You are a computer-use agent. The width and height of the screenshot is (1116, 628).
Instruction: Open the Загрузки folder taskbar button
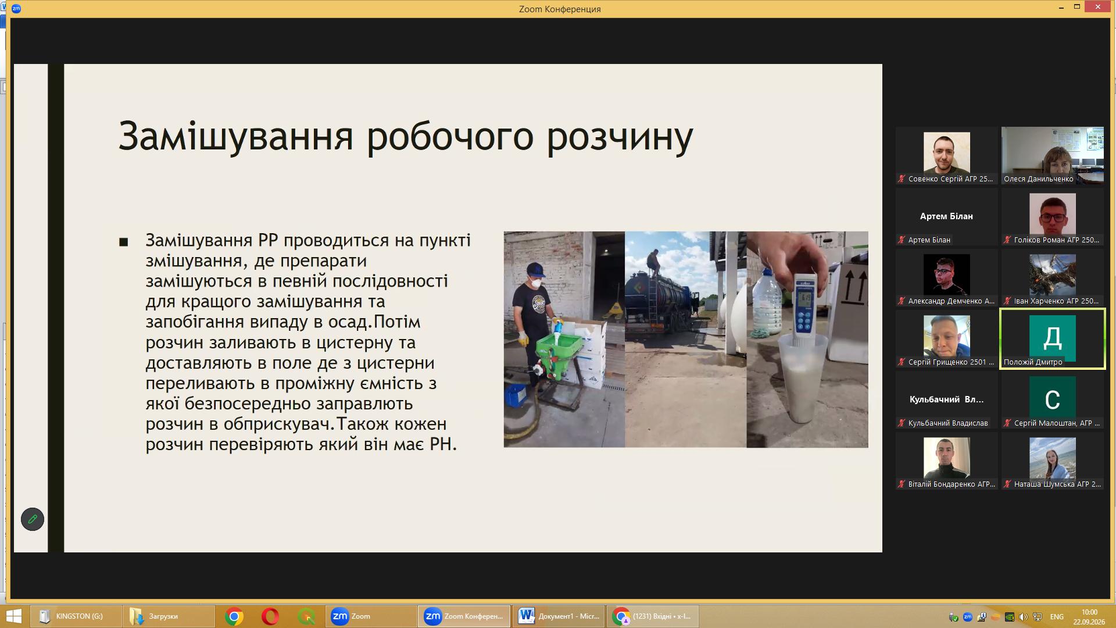coord(169,616)
